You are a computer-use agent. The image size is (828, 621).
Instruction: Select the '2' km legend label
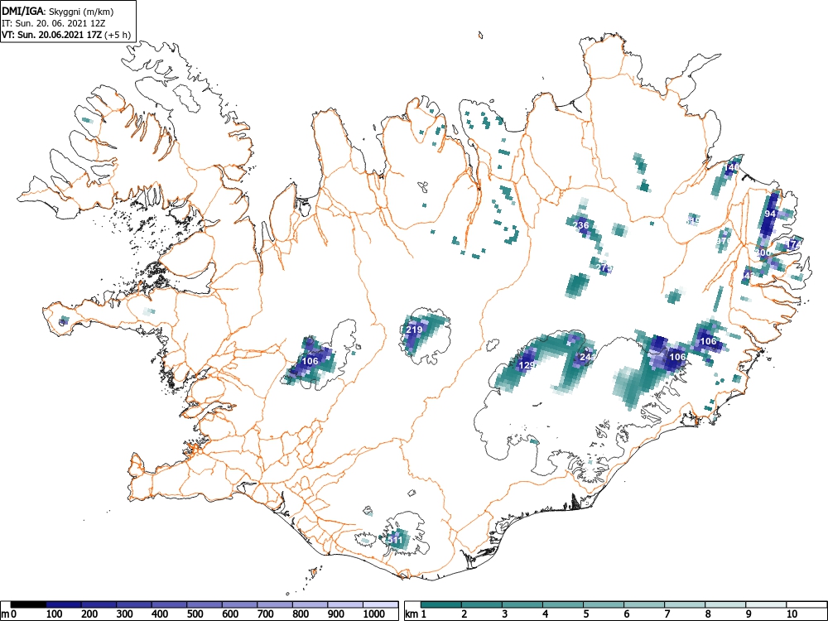pos(465,614)
